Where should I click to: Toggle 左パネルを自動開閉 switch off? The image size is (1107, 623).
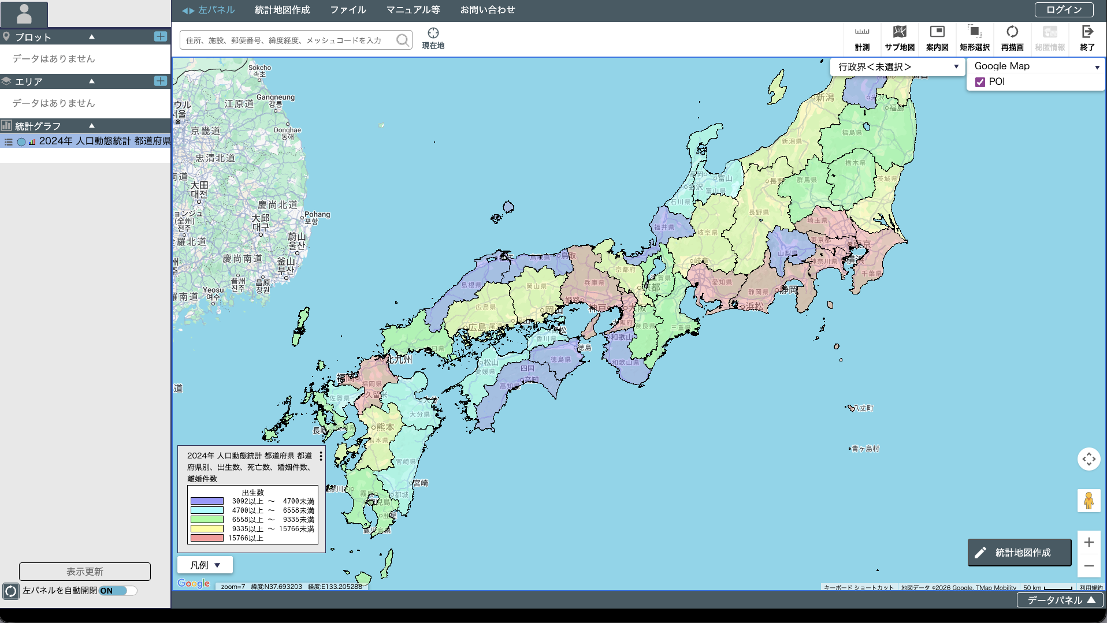click(x=118, y=591)
